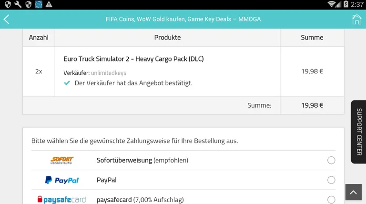The width and height of the screenshot is (366, 204).
Task: Tap the MMOGA page title in header
Action: pos(183,20)
